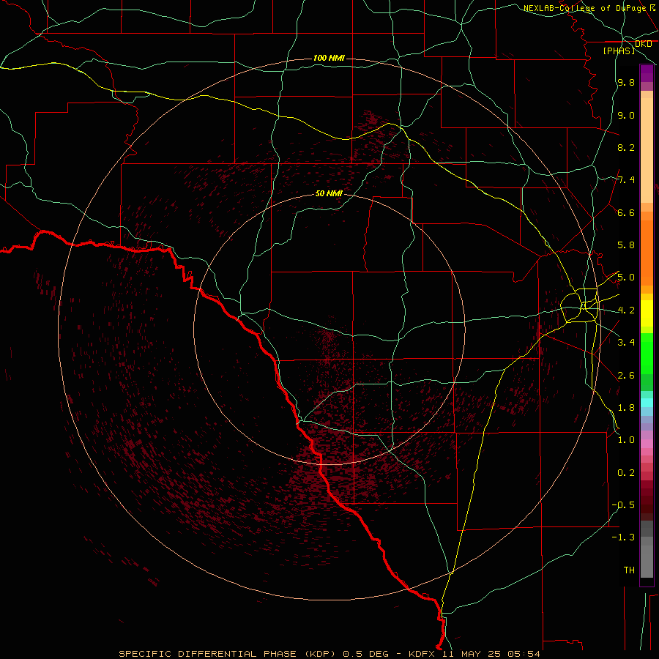Image resolution: width=659 pixels, height=659 pixels.
Task: Click the 4.2 value on the color scale
Action: click(626, 310)
